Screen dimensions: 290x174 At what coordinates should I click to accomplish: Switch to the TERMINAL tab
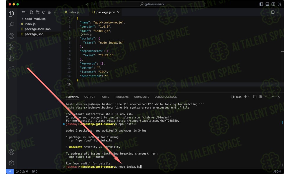(x=72, y=97)
